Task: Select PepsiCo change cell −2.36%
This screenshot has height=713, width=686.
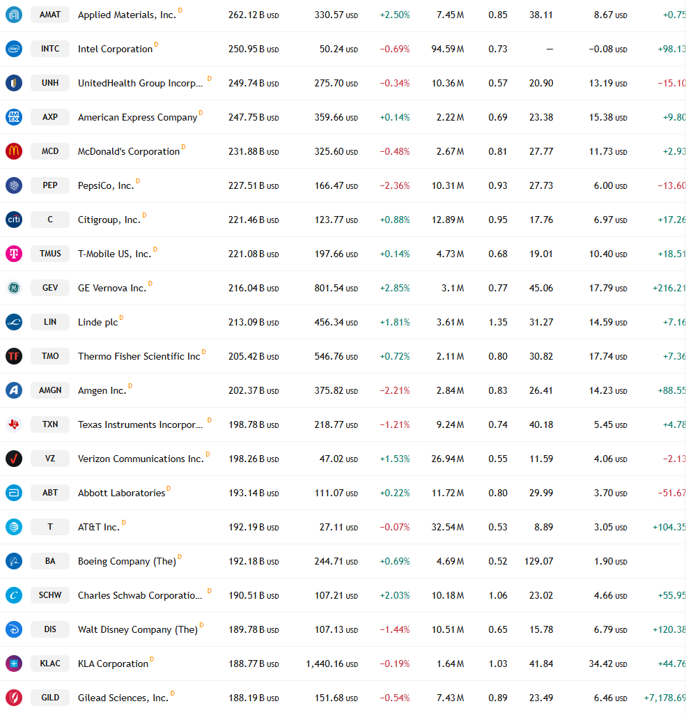Action: coord(394,185)
